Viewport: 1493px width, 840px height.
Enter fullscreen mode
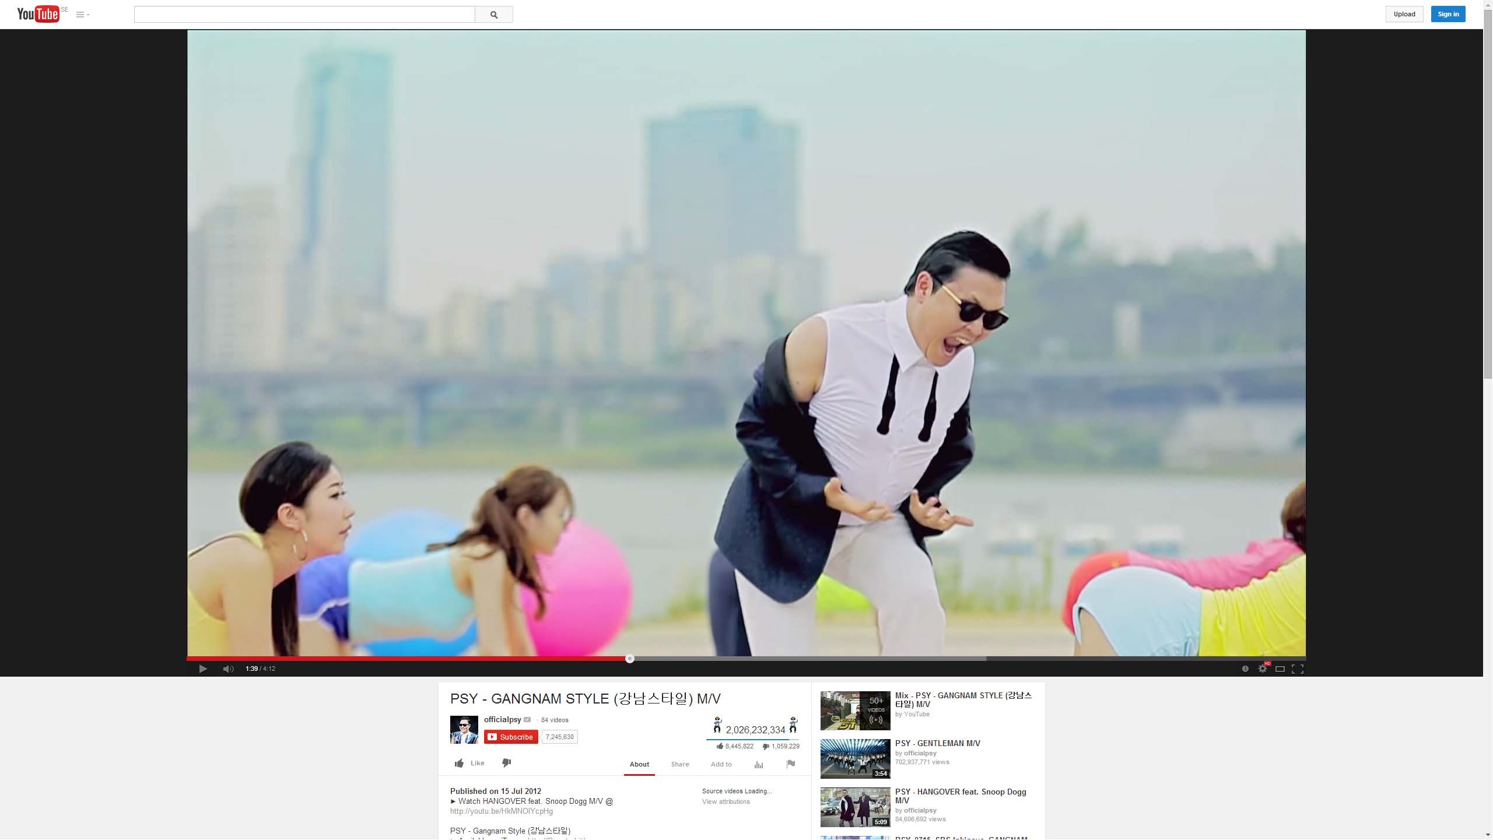point(1298,669)
